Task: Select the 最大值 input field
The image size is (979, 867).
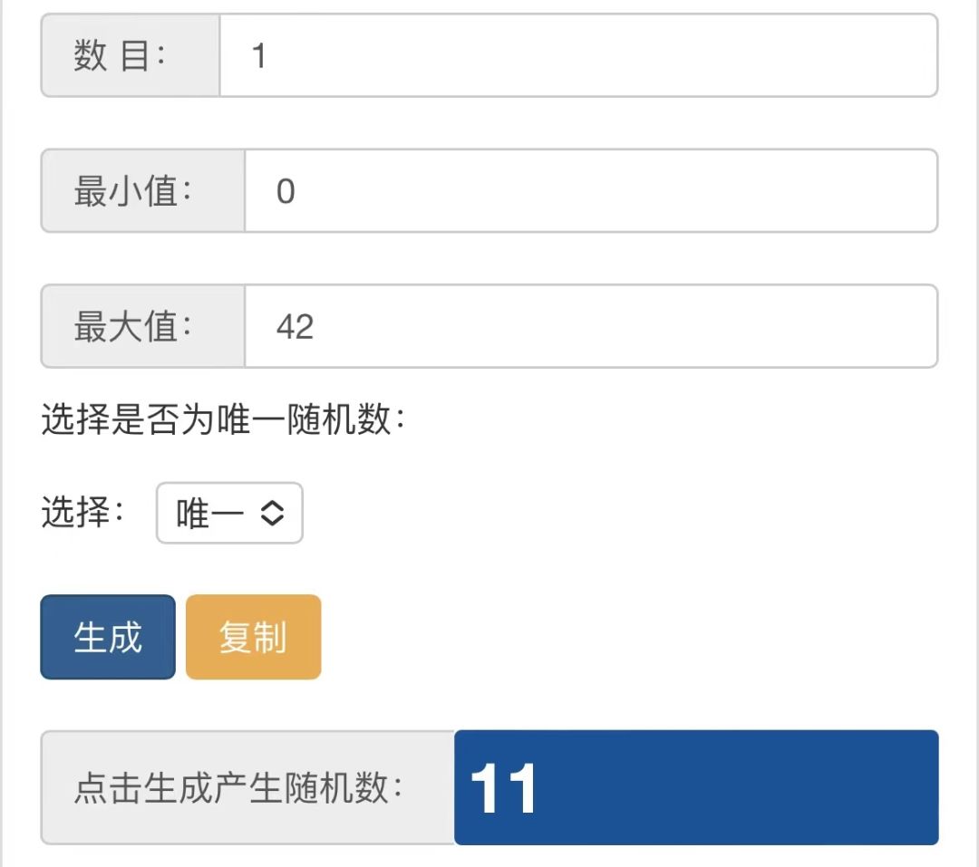Action: 589,327
